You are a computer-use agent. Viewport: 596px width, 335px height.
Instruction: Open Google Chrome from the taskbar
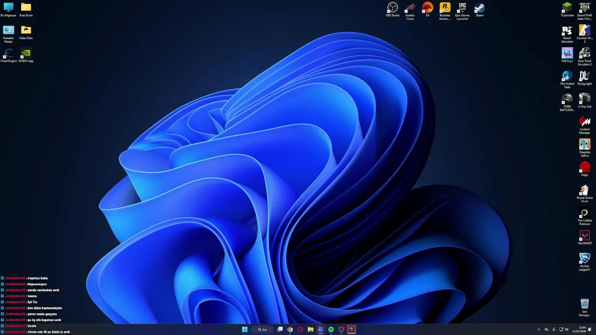click(290, 329)
